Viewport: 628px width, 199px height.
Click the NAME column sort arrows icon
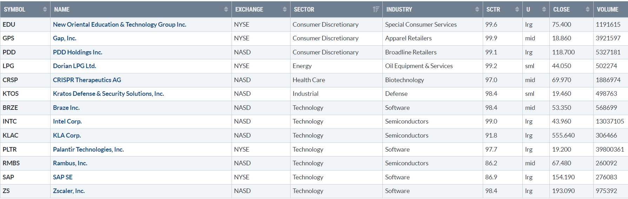coord(226,9)
